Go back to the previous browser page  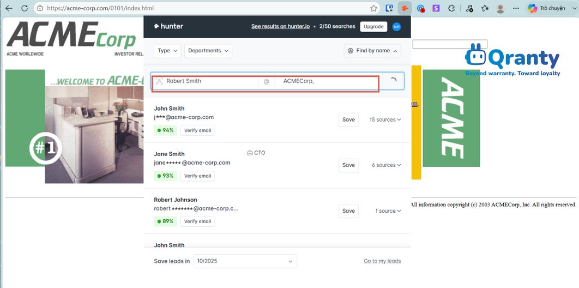[9, 8]
